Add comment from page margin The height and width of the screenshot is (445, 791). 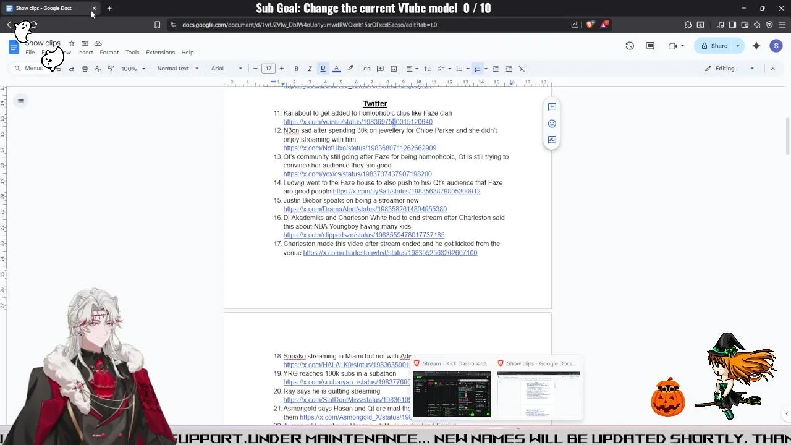pos(552,107)
